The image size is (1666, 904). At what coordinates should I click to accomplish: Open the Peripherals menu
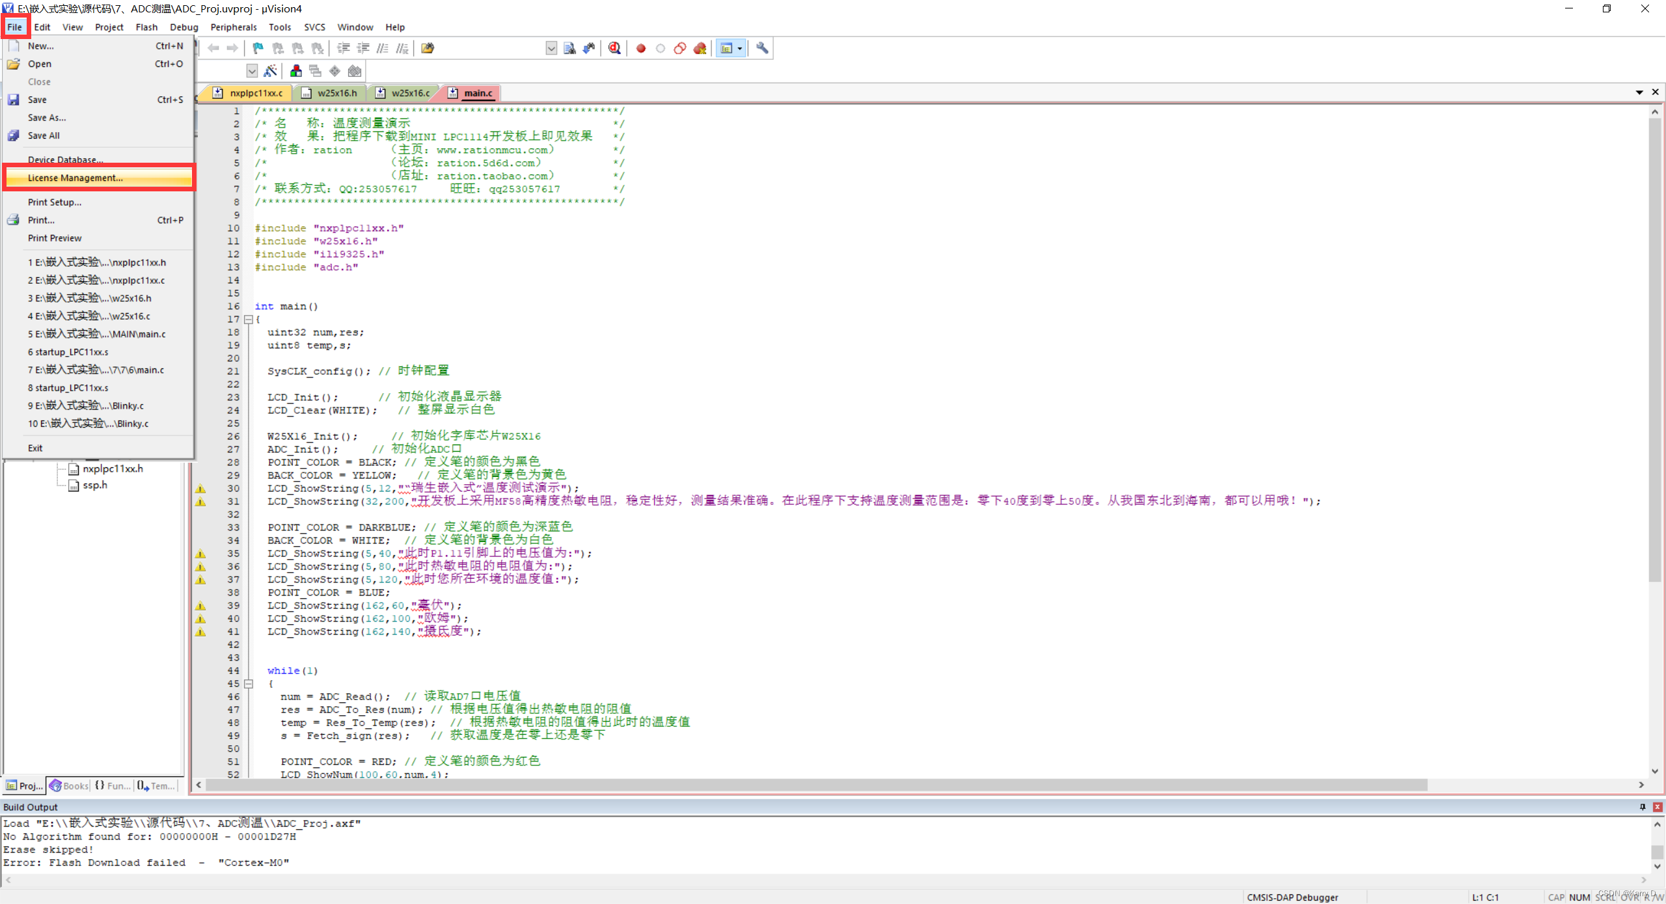coord(233,27)
